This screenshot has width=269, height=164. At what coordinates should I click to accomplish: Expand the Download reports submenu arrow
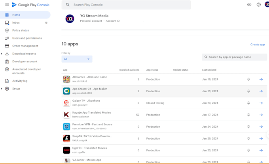click(x=2, y=54)
